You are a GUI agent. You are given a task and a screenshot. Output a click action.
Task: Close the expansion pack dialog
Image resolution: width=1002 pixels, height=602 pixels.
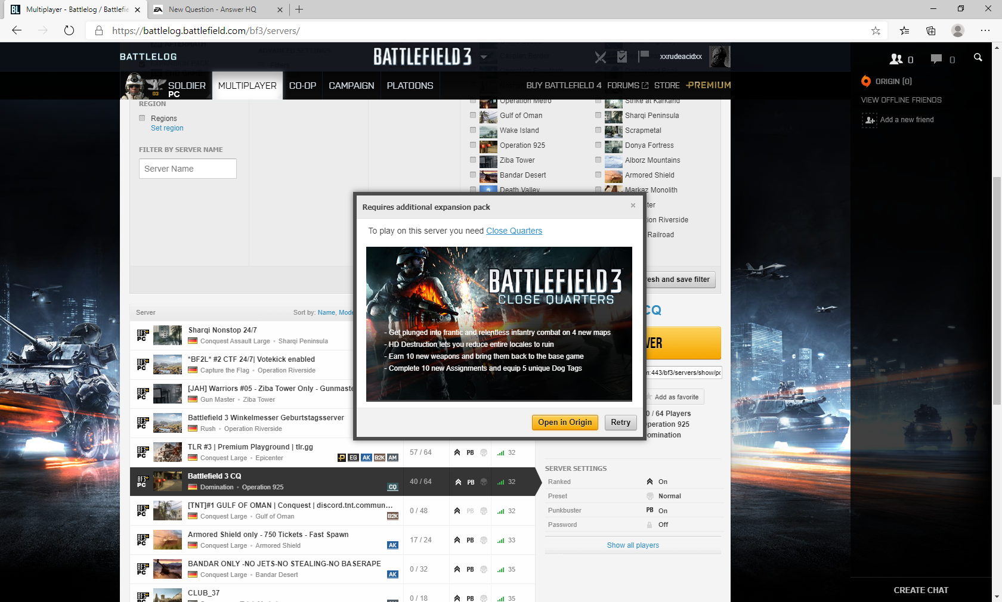click(633, 206)
